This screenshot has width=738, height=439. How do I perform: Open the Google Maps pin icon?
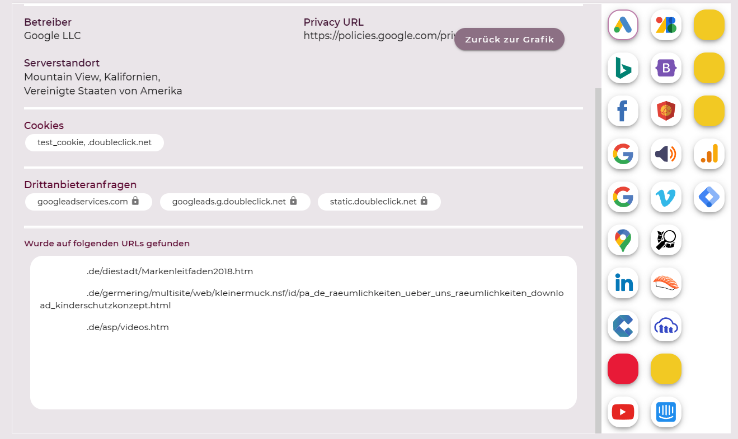coord(623,240)
